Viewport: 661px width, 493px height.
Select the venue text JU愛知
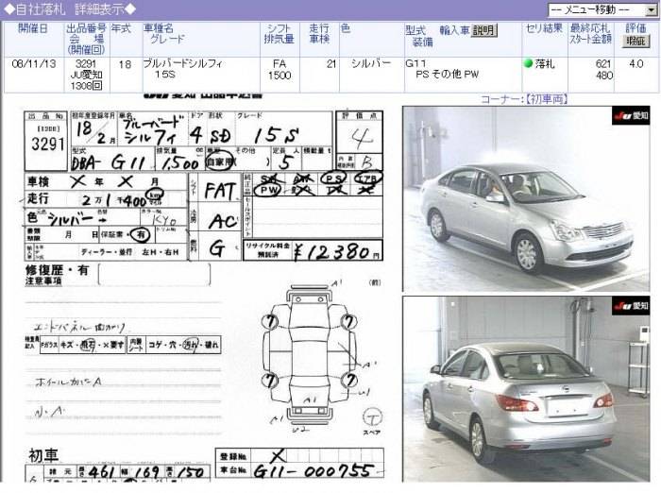(86, 75)
